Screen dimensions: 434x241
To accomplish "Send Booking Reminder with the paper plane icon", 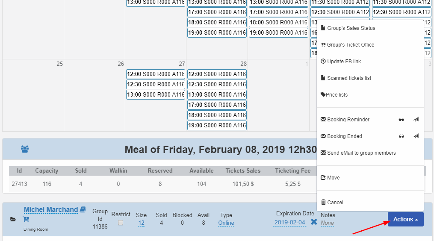I will coord(416,120).
